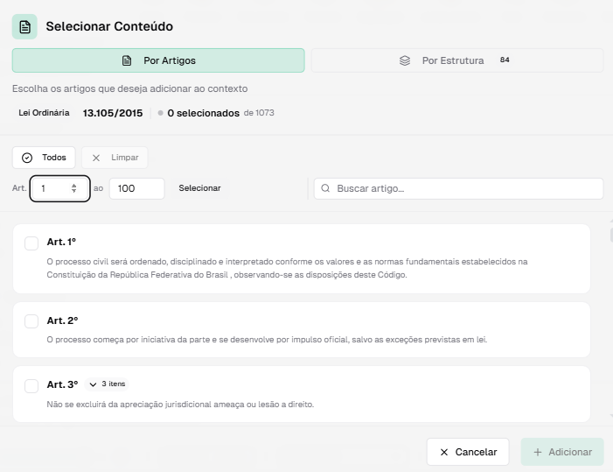Check the Art. 1º checkbox
Viewport: 613px width, 472px height.
[31, 243]
